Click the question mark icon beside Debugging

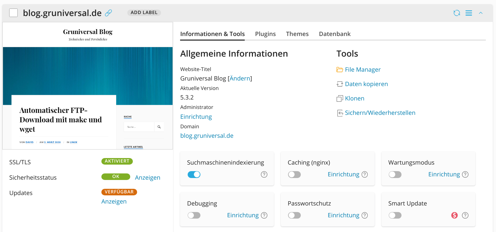(264, 215)
